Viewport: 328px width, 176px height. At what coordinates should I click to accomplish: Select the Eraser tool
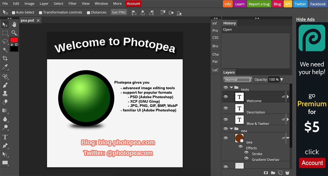pos(5,102)
